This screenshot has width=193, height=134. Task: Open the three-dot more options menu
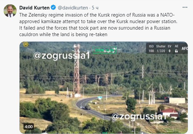[185, 7]
